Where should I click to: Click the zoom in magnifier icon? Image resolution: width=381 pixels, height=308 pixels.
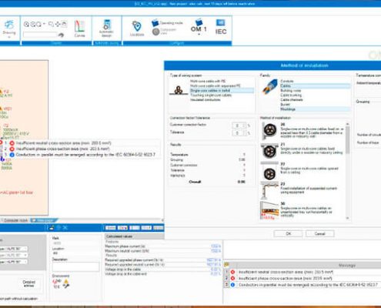click(x=26, y=25)
